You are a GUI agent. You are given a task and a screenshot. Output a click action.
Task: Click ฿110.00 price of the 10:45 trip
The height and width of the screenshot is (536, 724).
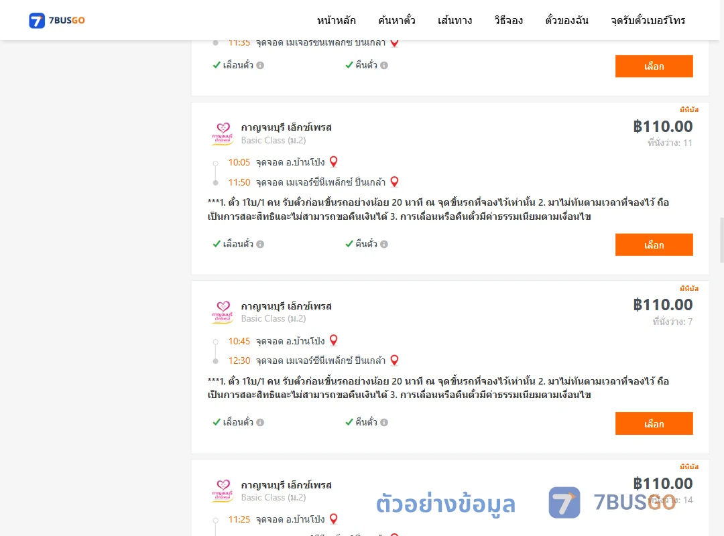tap(662, 305)
